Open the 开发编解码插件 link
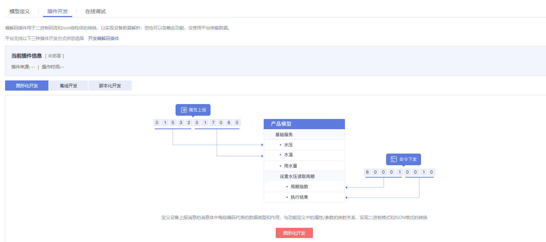This screenshot has width=546, height=242. pyautogui.click(x=103, y=38)
